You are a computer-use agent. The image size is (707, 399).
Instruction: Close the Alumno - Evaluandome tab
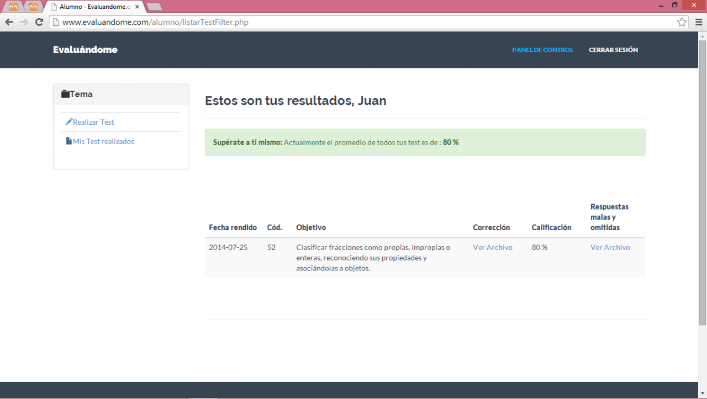coord(137,7)
